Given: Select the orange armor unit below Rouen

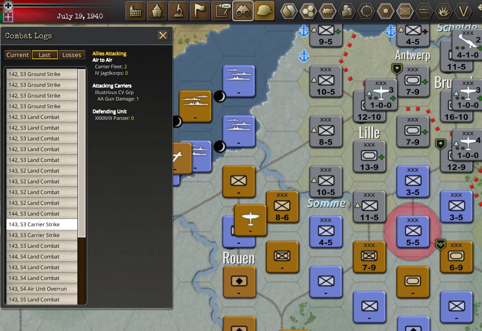Looking at the screenshot, I should (x=239, y=282).
